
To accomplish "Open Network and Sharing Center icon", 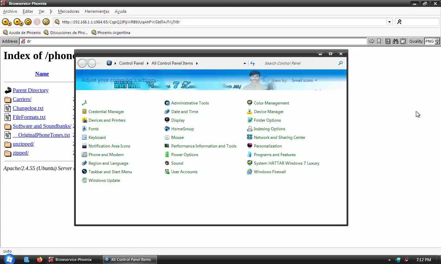I will (x=250, y=137).
